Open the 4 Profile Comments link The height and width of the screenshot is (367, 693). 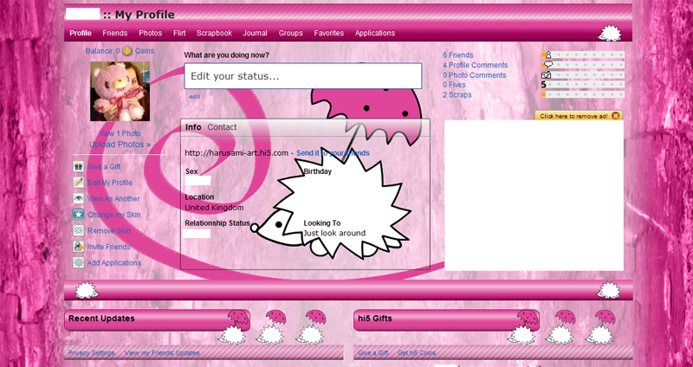pyautogui.click(x=474, y=65)
